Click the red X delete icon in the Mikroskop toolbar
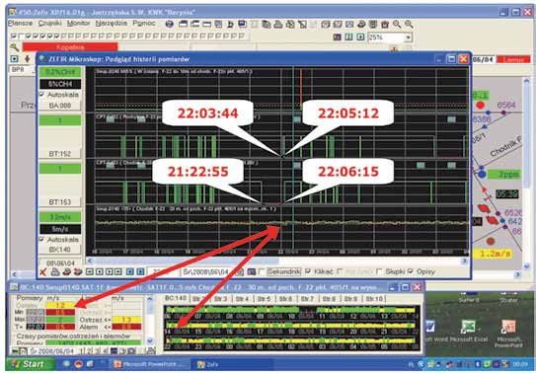536x373 pixels. [42, 272]
